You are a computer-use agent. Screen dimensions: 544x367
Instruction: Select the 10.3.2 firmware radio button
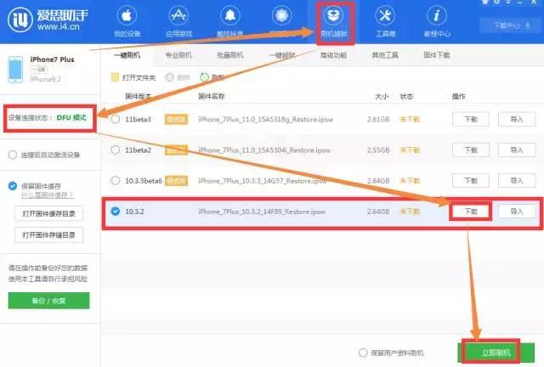[x=116, y=211]
